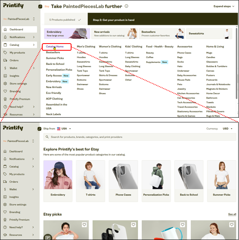Select Catalog Home in the catalog menu
239x240 pixels.
pos(55,47)
